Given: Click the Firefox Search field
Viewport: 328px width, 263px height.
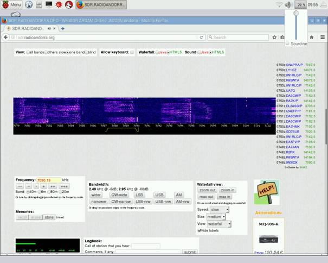Looking at the screenshot, I should tap(238, 37).
